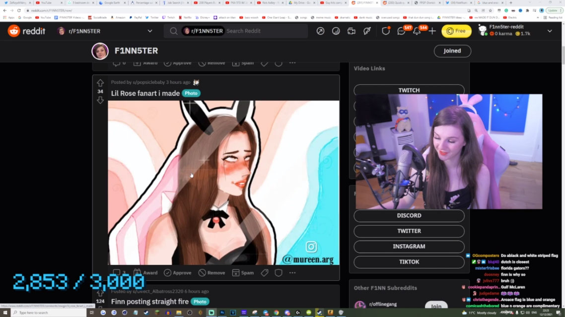This screenshot has width=565, height=317.
Task: Upvote the Finn posting straight fire post
Action: tap(100, 293)
